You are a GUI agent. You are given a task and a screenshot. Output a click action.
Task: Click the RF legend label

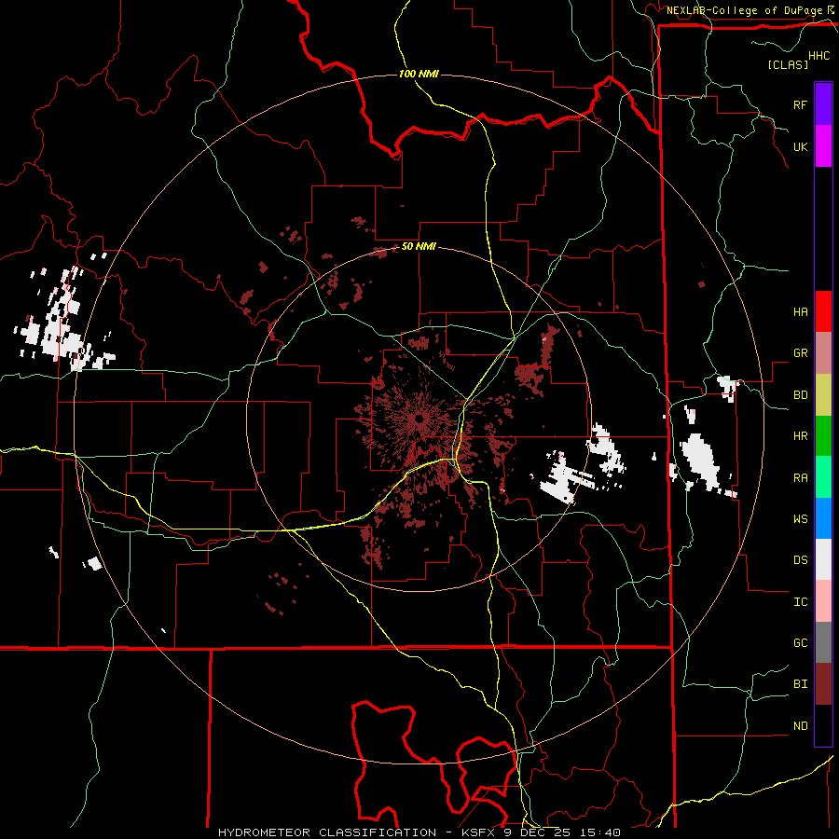[x=800, y=104]
